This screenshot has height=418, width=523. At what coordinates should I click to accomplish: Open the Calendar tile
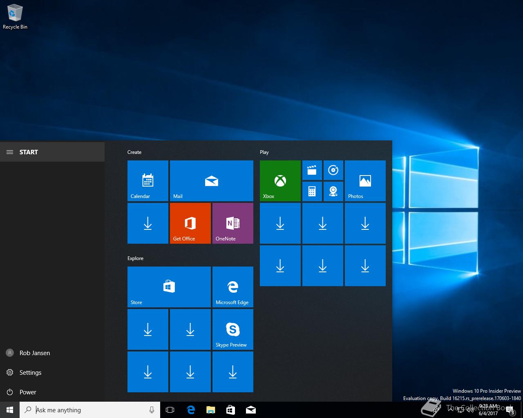pyautogui.click(x=148, y=181)
